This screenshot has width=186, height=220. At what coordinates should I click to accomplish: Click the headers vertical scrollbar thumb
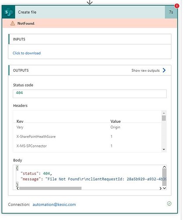164,118
